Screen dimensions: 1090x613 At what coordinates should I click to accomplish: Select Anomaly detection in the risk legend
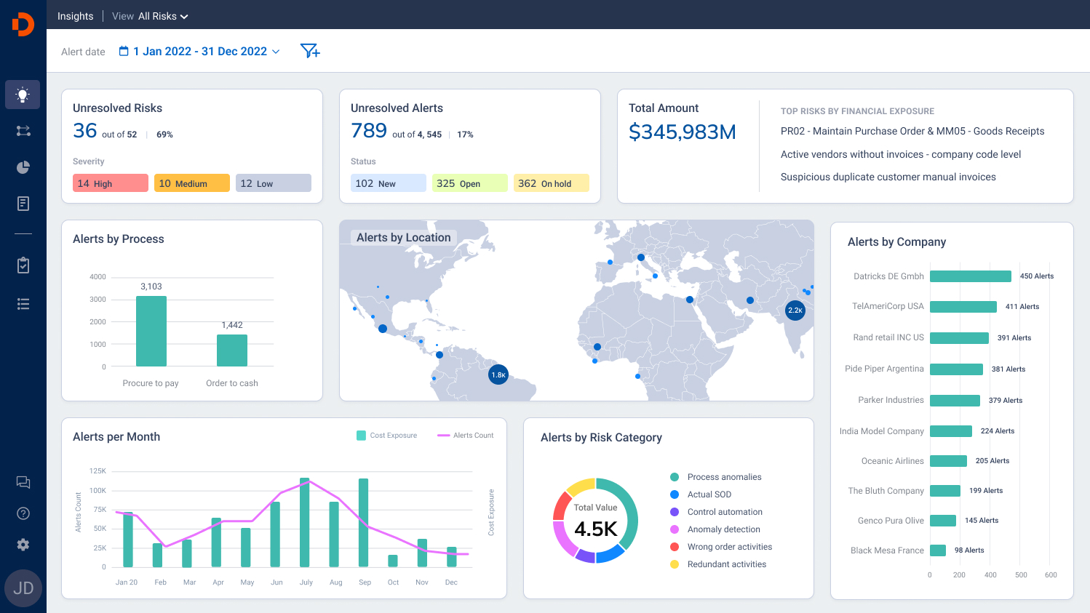coord(715,529)
